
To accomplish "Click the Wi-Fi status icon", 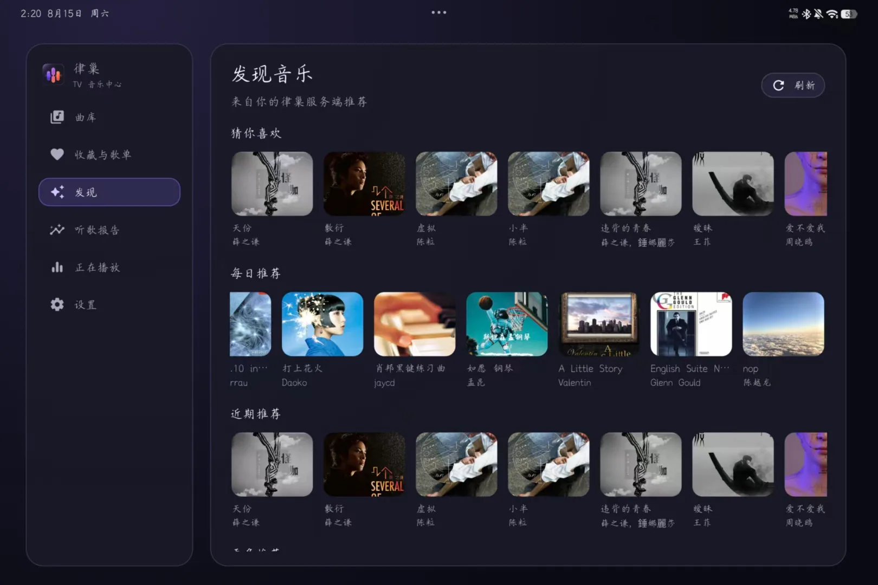I will click(832, 14).
